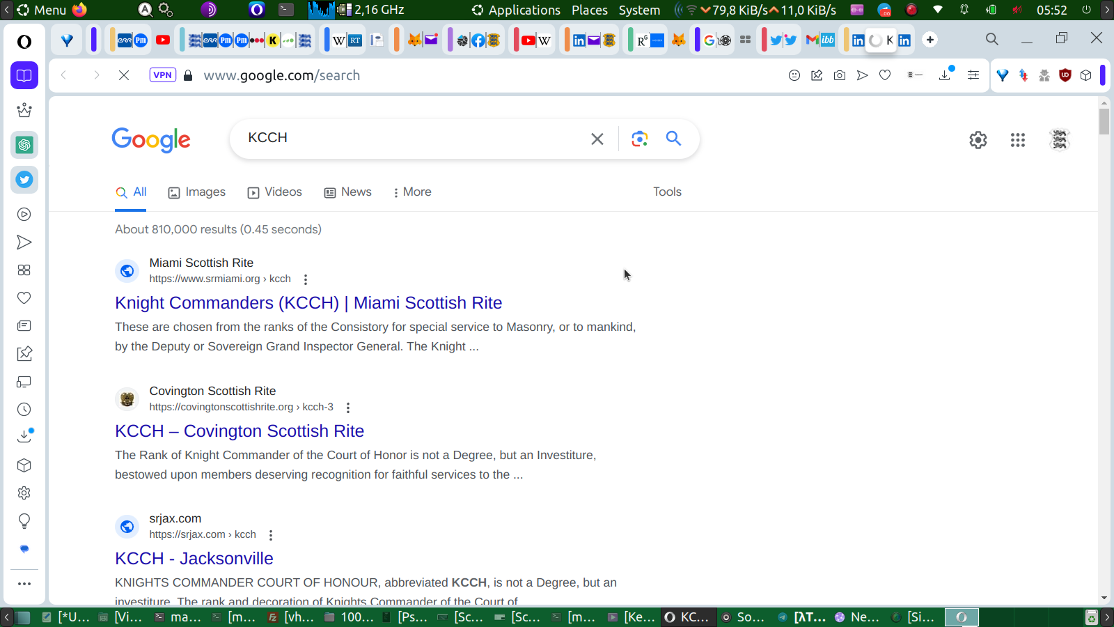Search by image with Google Lens icon
Screen dimensions: 1114x627
[639, 139]
